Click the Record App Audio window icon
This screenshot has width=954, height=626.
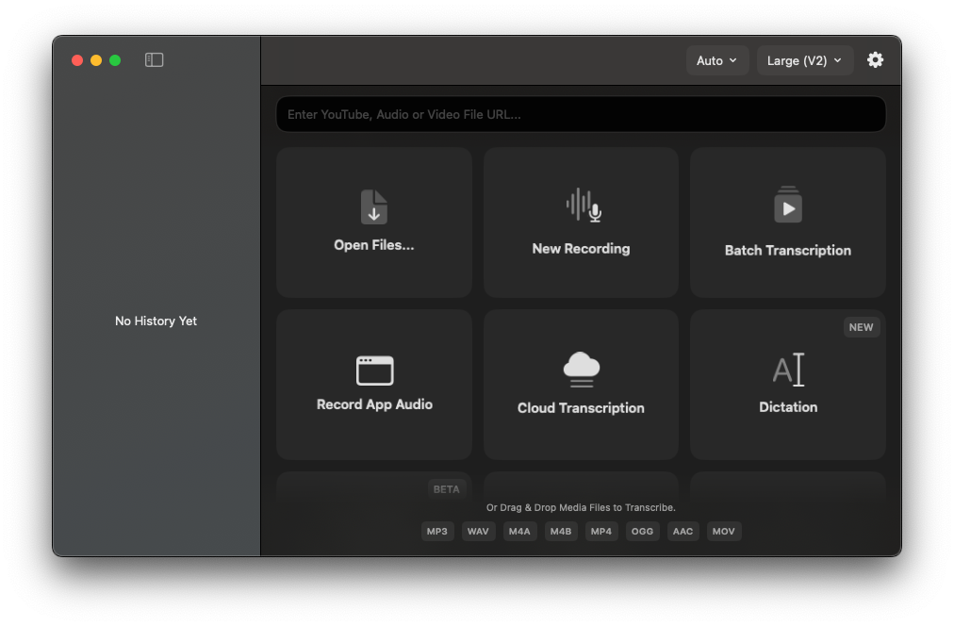(374, 371)
